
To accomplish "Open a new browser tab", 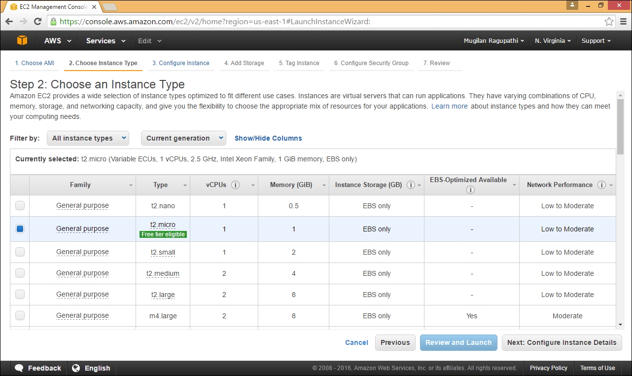I will (109, 7).
